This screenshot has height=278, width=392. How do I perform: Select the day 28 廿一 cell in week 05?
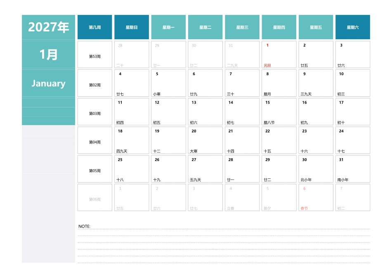(x=242, y=169)
